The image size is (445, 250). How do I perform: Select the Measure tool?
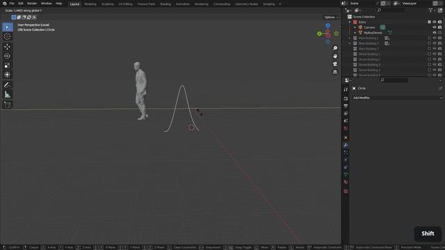tap(8, 95)
